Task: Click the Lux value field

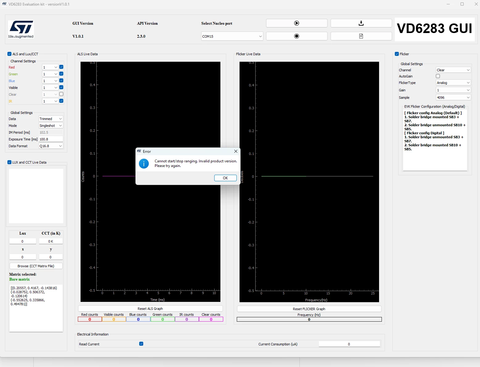Action: pyautogui.click(x=23, y=241)
